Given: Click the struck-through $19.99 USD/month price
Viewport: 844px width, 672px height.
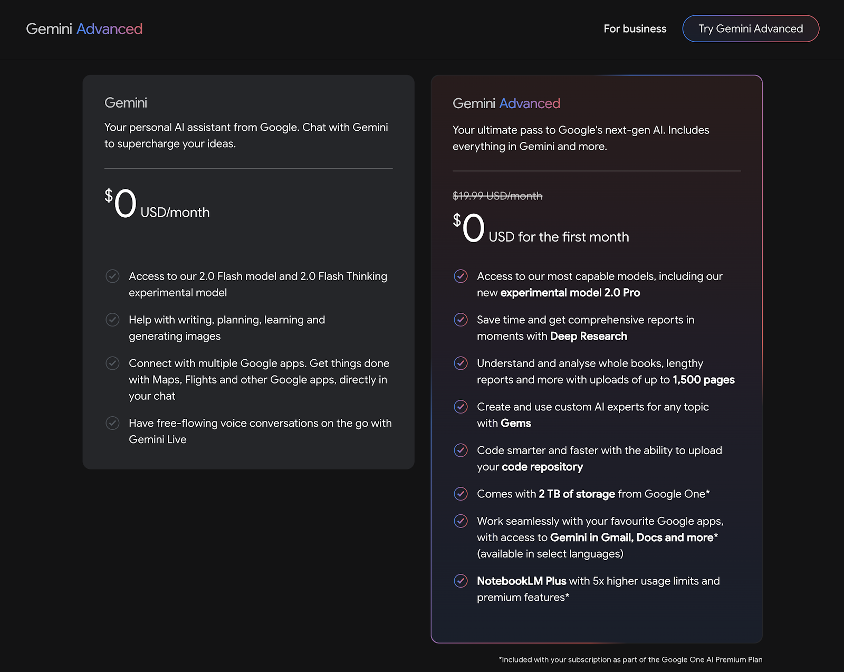Looking at the screenshot, I should [497, 196].
